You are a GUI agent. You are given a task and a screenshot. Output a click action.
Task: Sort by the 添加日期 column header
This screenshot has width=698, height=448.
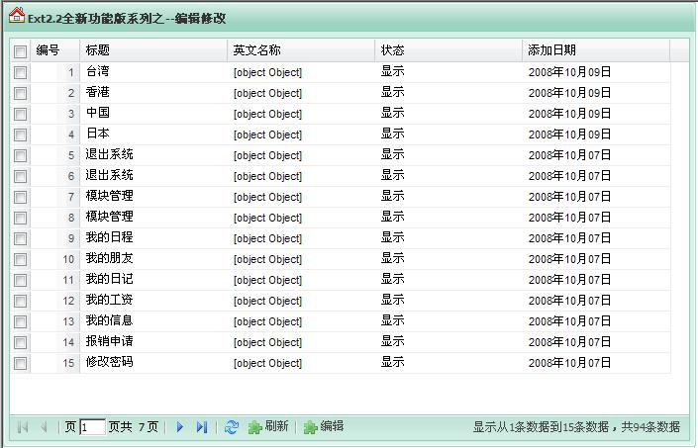(x=596, y=50)
